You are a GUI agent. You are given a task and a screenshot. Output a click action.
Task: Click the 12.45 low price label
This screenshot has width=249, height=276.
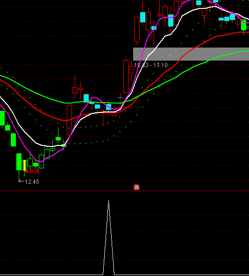pyautogui.click(x=32, y=182)
